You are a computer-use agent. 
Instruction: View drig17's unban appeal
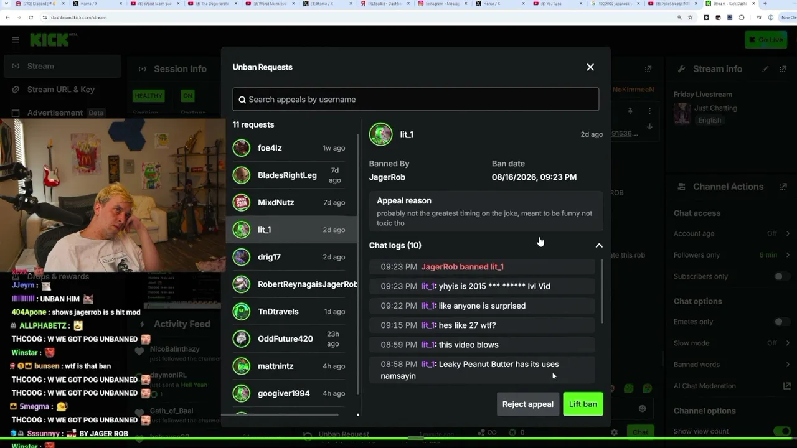(x=291, y=257)
